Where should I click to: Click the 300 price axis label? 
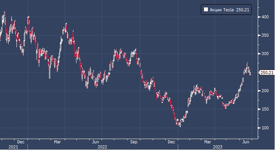click(x=265, y=54)
